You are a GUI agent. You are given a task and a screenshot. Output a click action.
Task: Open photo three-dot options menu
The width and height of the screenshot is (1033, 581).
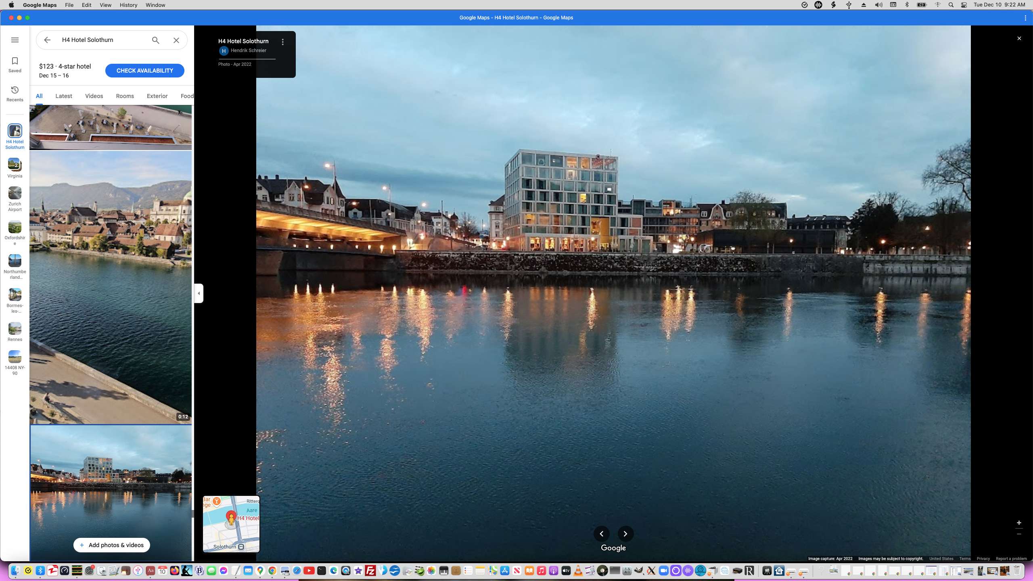[282, 42]
